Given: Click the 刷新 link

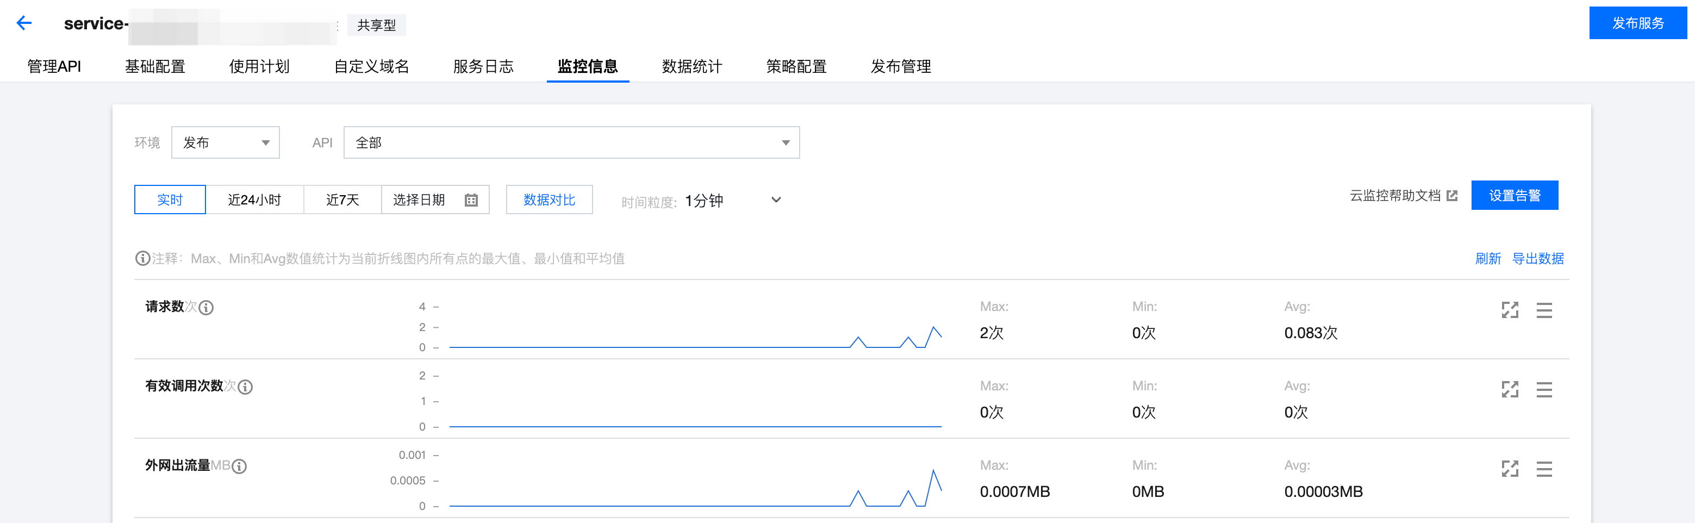Looking at the screenshot, I should pos(1488,259).
